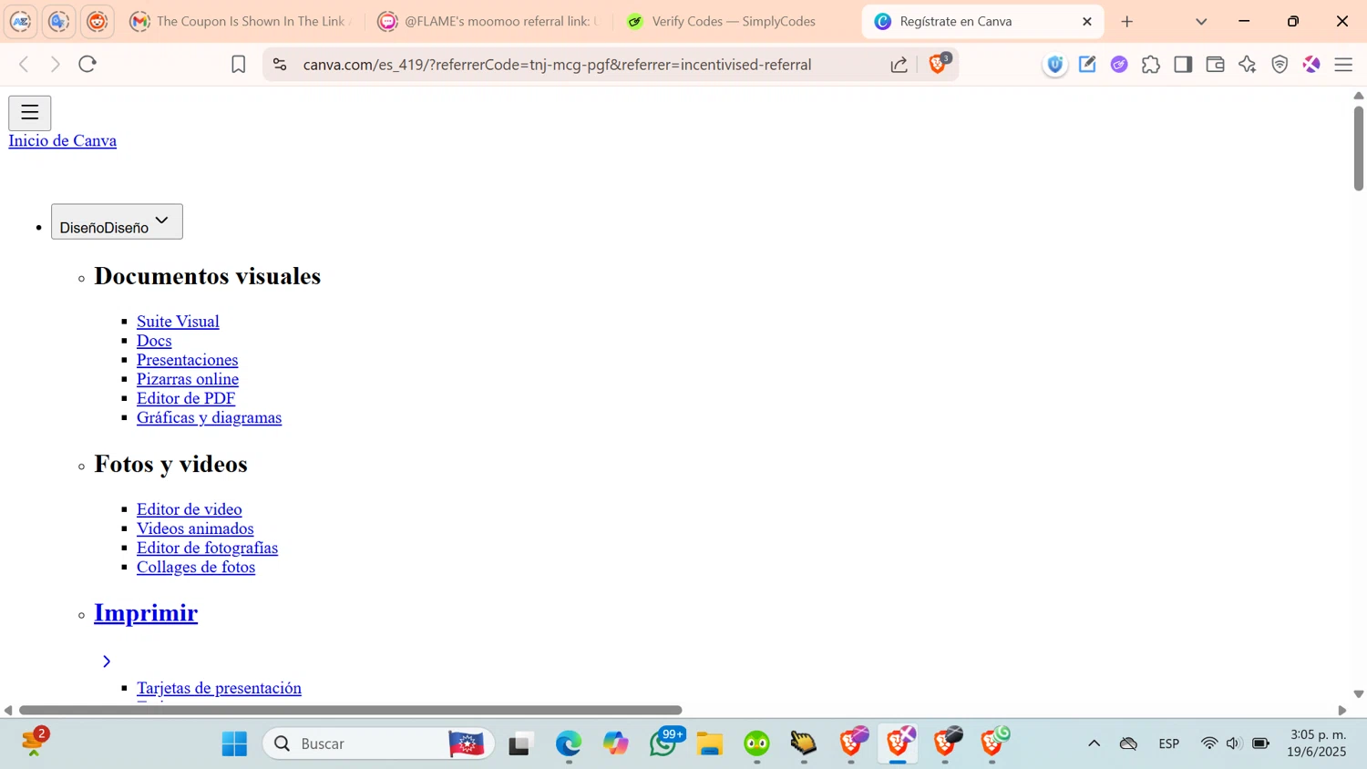
Task: Open the Imprimir heading link
Action: (146, 612)
